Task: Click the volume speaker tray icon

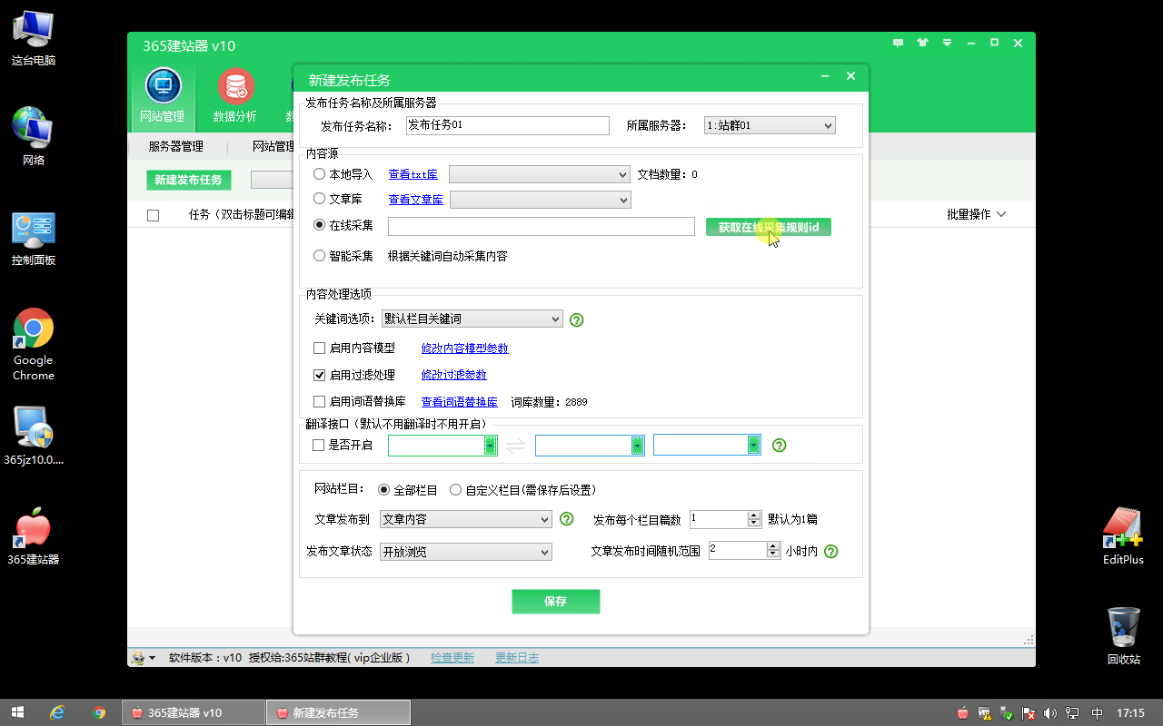Action: click(1050, 712)
